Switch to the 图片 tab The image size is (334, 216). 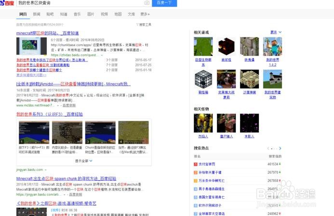click(91, 14)
